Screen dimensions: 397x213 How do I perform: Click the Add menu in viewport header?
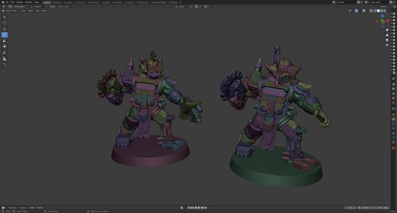(37, 10)
